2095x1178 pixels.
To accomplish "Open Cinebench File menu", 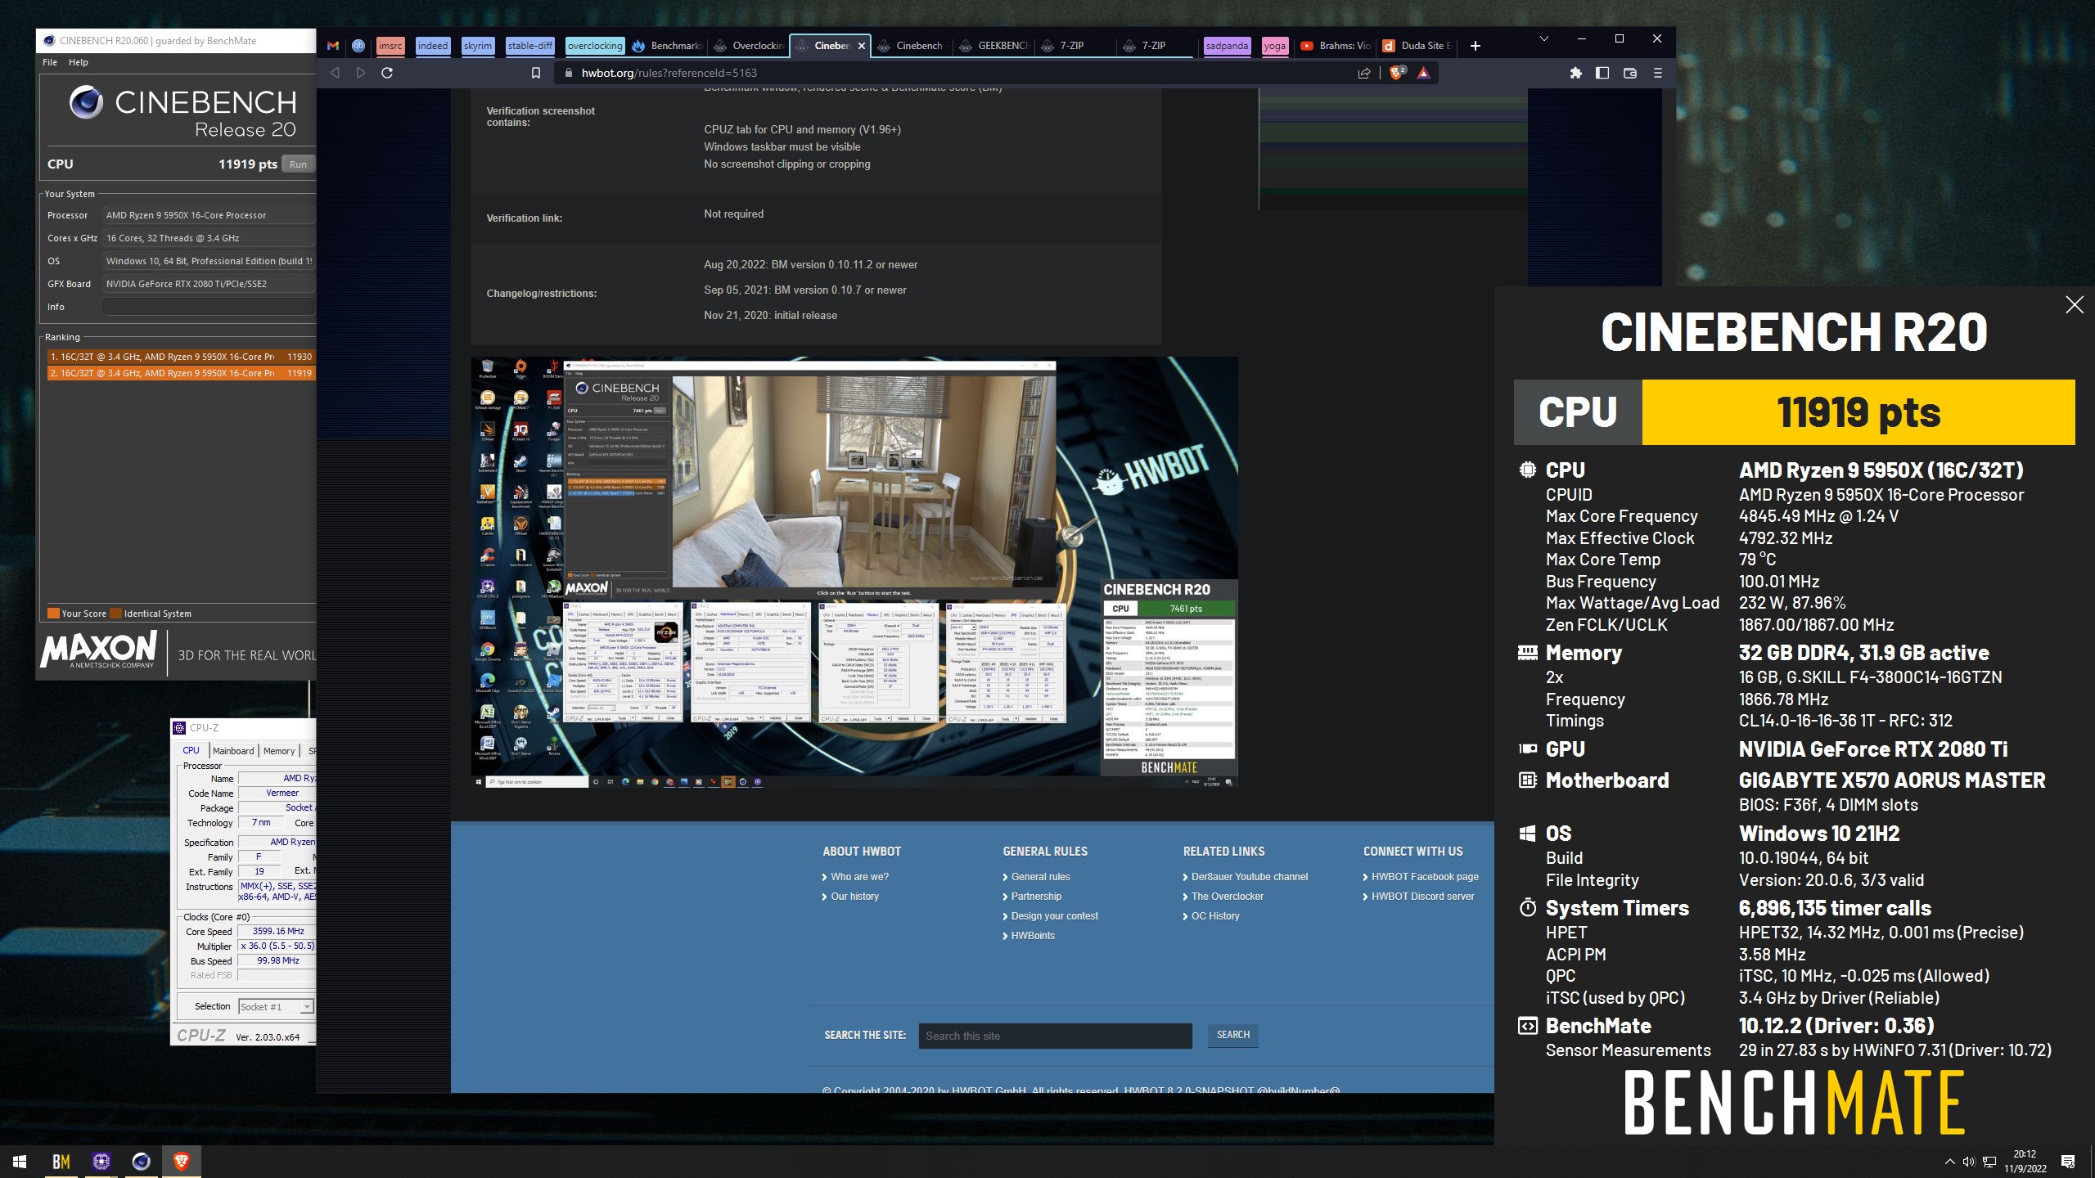I will click(x=50, y=62).
